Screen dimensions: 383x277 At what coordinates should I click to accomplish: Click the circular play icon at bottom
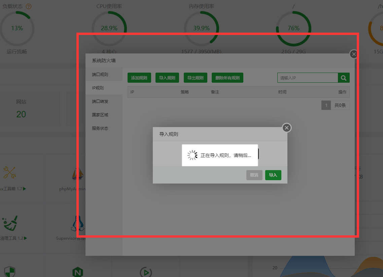click(x=146, y=272)
